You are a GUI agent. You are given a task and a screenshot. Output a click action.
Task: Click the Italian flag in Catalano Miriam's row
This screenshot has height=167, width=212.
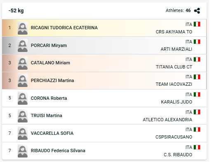[197, 59]
